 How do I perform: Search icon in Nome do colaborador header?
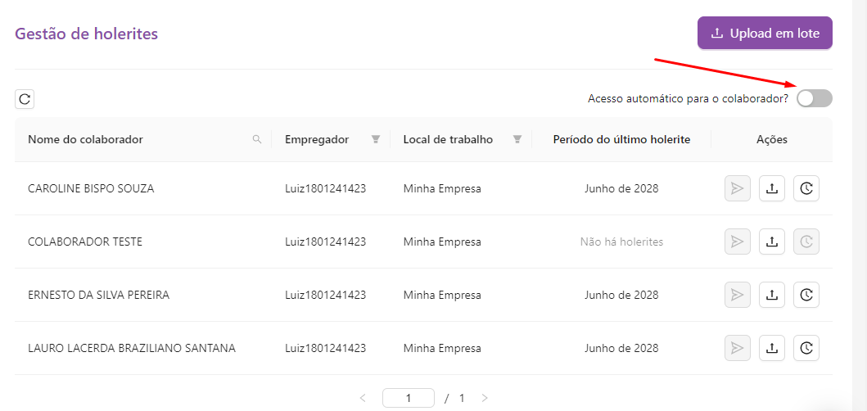(257, 139)
